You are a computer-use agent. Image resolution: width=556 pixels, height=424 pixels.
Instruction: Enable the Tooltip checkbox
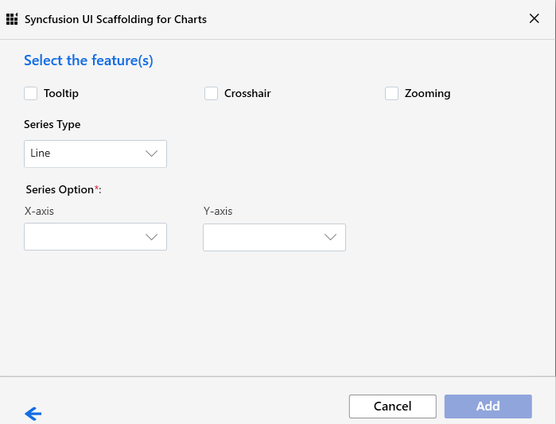point(30,94)
